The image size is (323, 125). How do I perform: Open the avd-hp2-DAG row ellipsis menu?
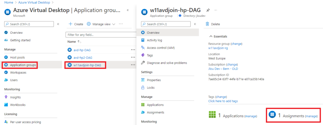coord(133,57)
